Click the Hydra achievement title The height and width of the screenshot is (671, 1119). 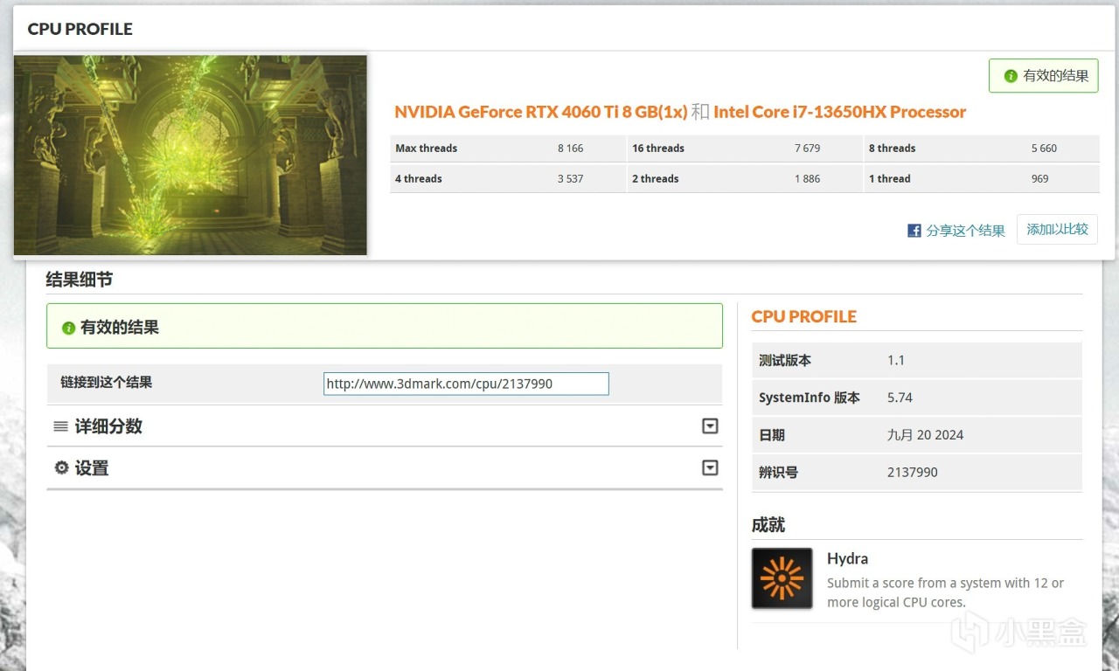848,558
